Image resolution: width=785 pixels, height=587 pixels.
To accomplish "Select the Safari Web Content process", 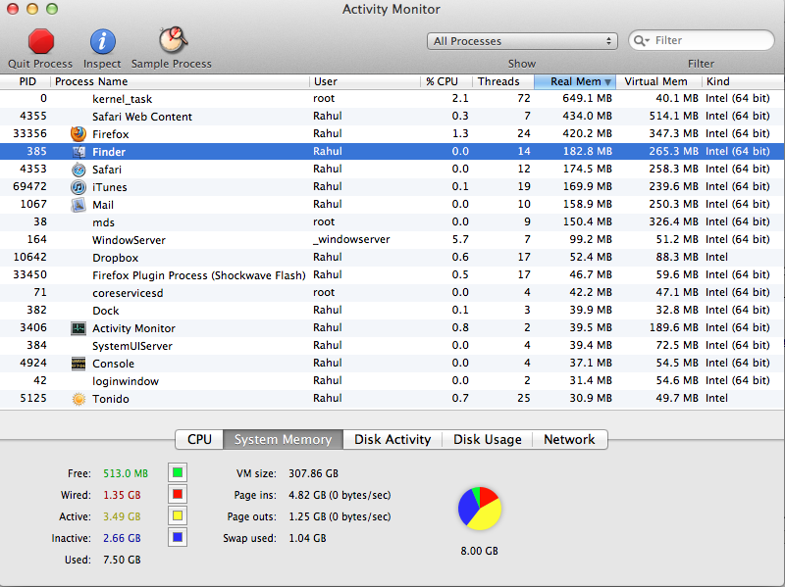I will coord(392,116).
